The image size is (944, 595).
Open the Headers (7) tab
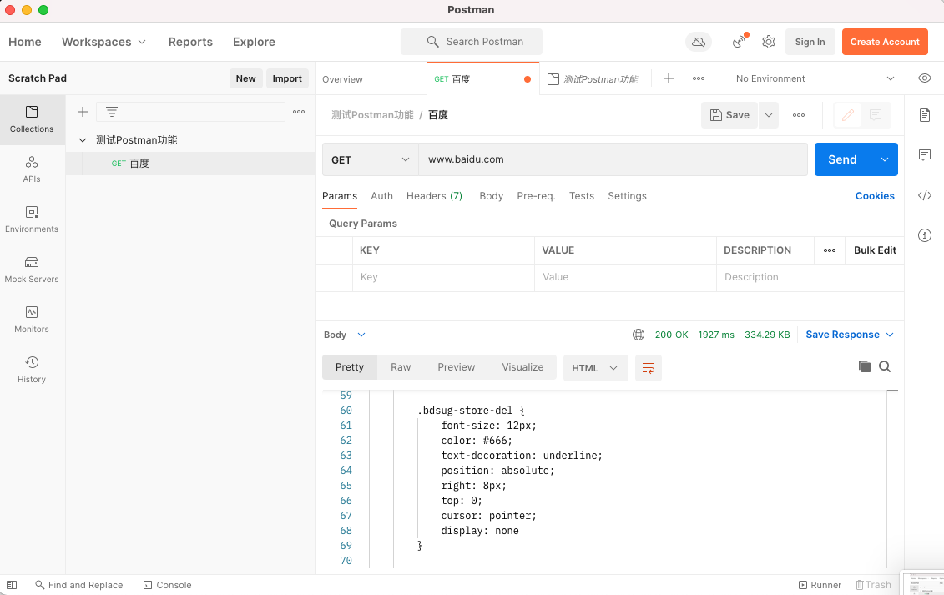[x=434, y=196]
